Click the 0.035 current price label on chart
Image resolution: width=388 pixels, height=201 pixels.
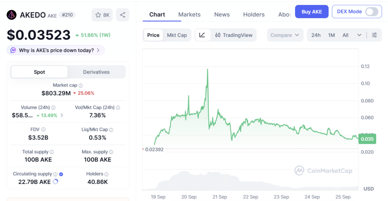367,139
